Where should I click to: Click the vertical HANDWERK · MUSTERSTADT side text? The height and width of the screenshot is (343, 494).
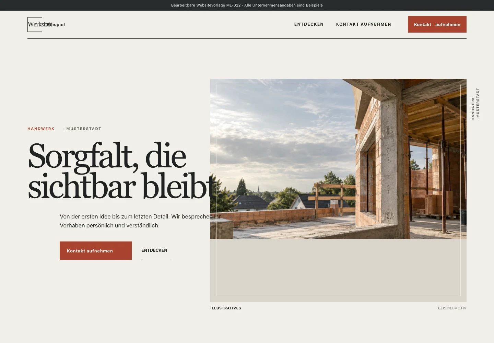(x=475, y=104)
